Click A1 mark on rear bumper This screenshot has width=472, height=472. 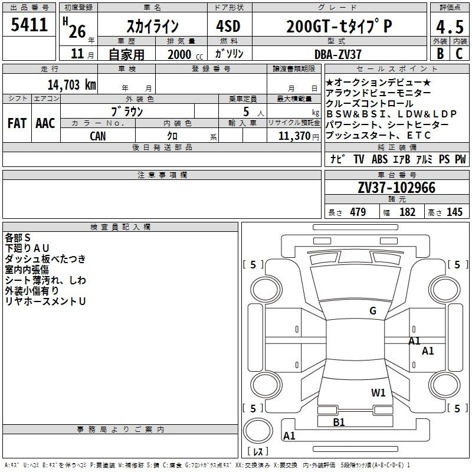289,436
